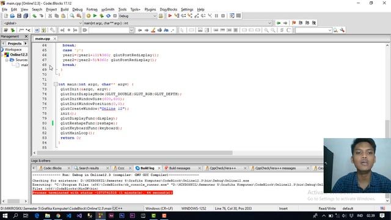Click the search text input field
Viewport: 391px width, 220px height.
[109, 30]
